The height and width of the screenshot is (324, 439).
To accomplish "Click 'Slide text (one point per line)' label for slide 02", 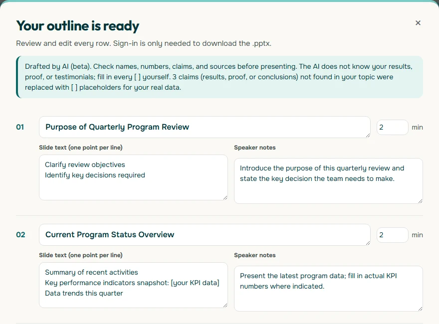I will [81, 255].
